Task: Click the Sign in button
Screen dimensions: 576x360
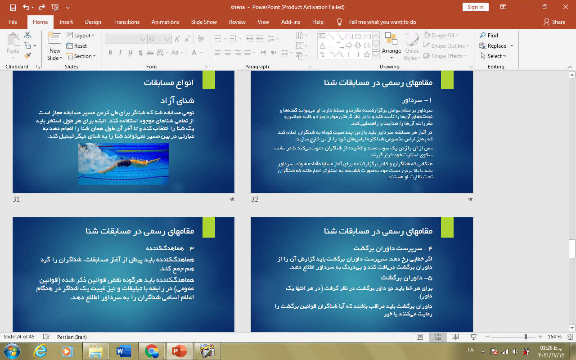Action: pos(475,7)
